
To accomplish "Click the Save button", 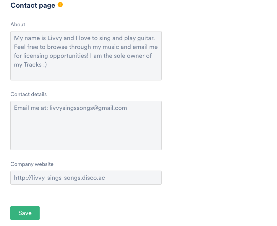I will pos(25,213).
